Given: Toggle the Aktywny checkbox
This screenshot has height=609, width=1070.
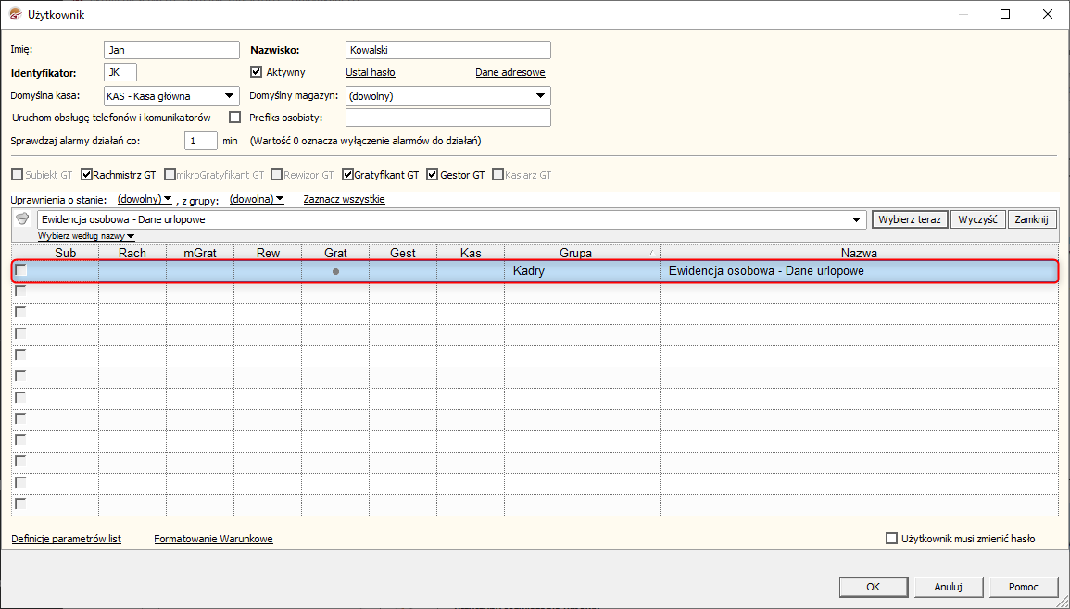Looking at the screenshot, I should (x=257, y=71).
